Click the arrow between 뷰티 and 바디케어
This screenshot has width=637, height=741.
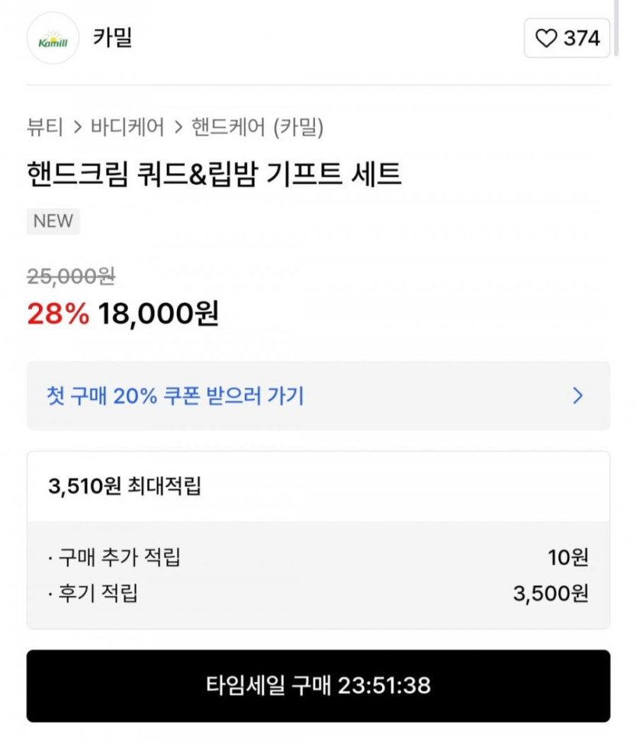pyautogui.click(x=77, y=127)
